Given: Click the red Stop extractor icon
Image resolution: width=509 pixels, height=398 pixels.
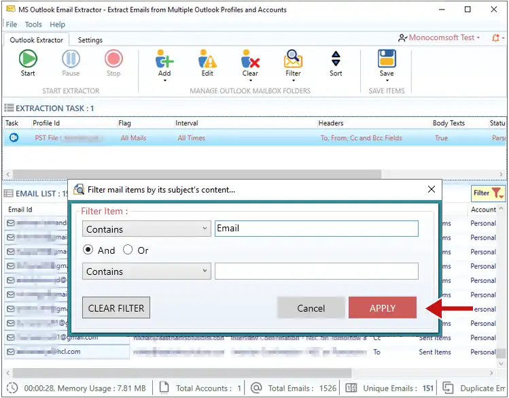Looking at the screenshot, I should coord(113,59).
